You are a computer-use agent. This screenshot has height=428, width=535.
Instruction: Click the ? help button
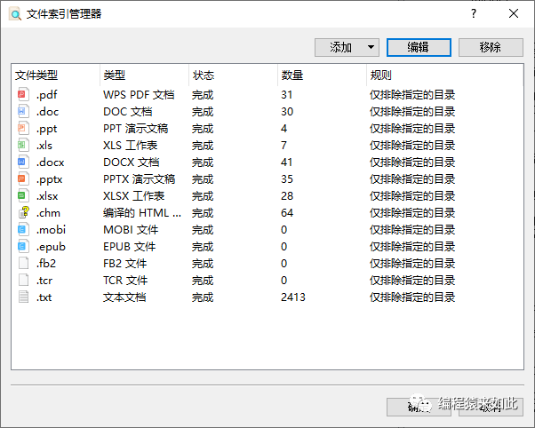(x=474, y=13)
